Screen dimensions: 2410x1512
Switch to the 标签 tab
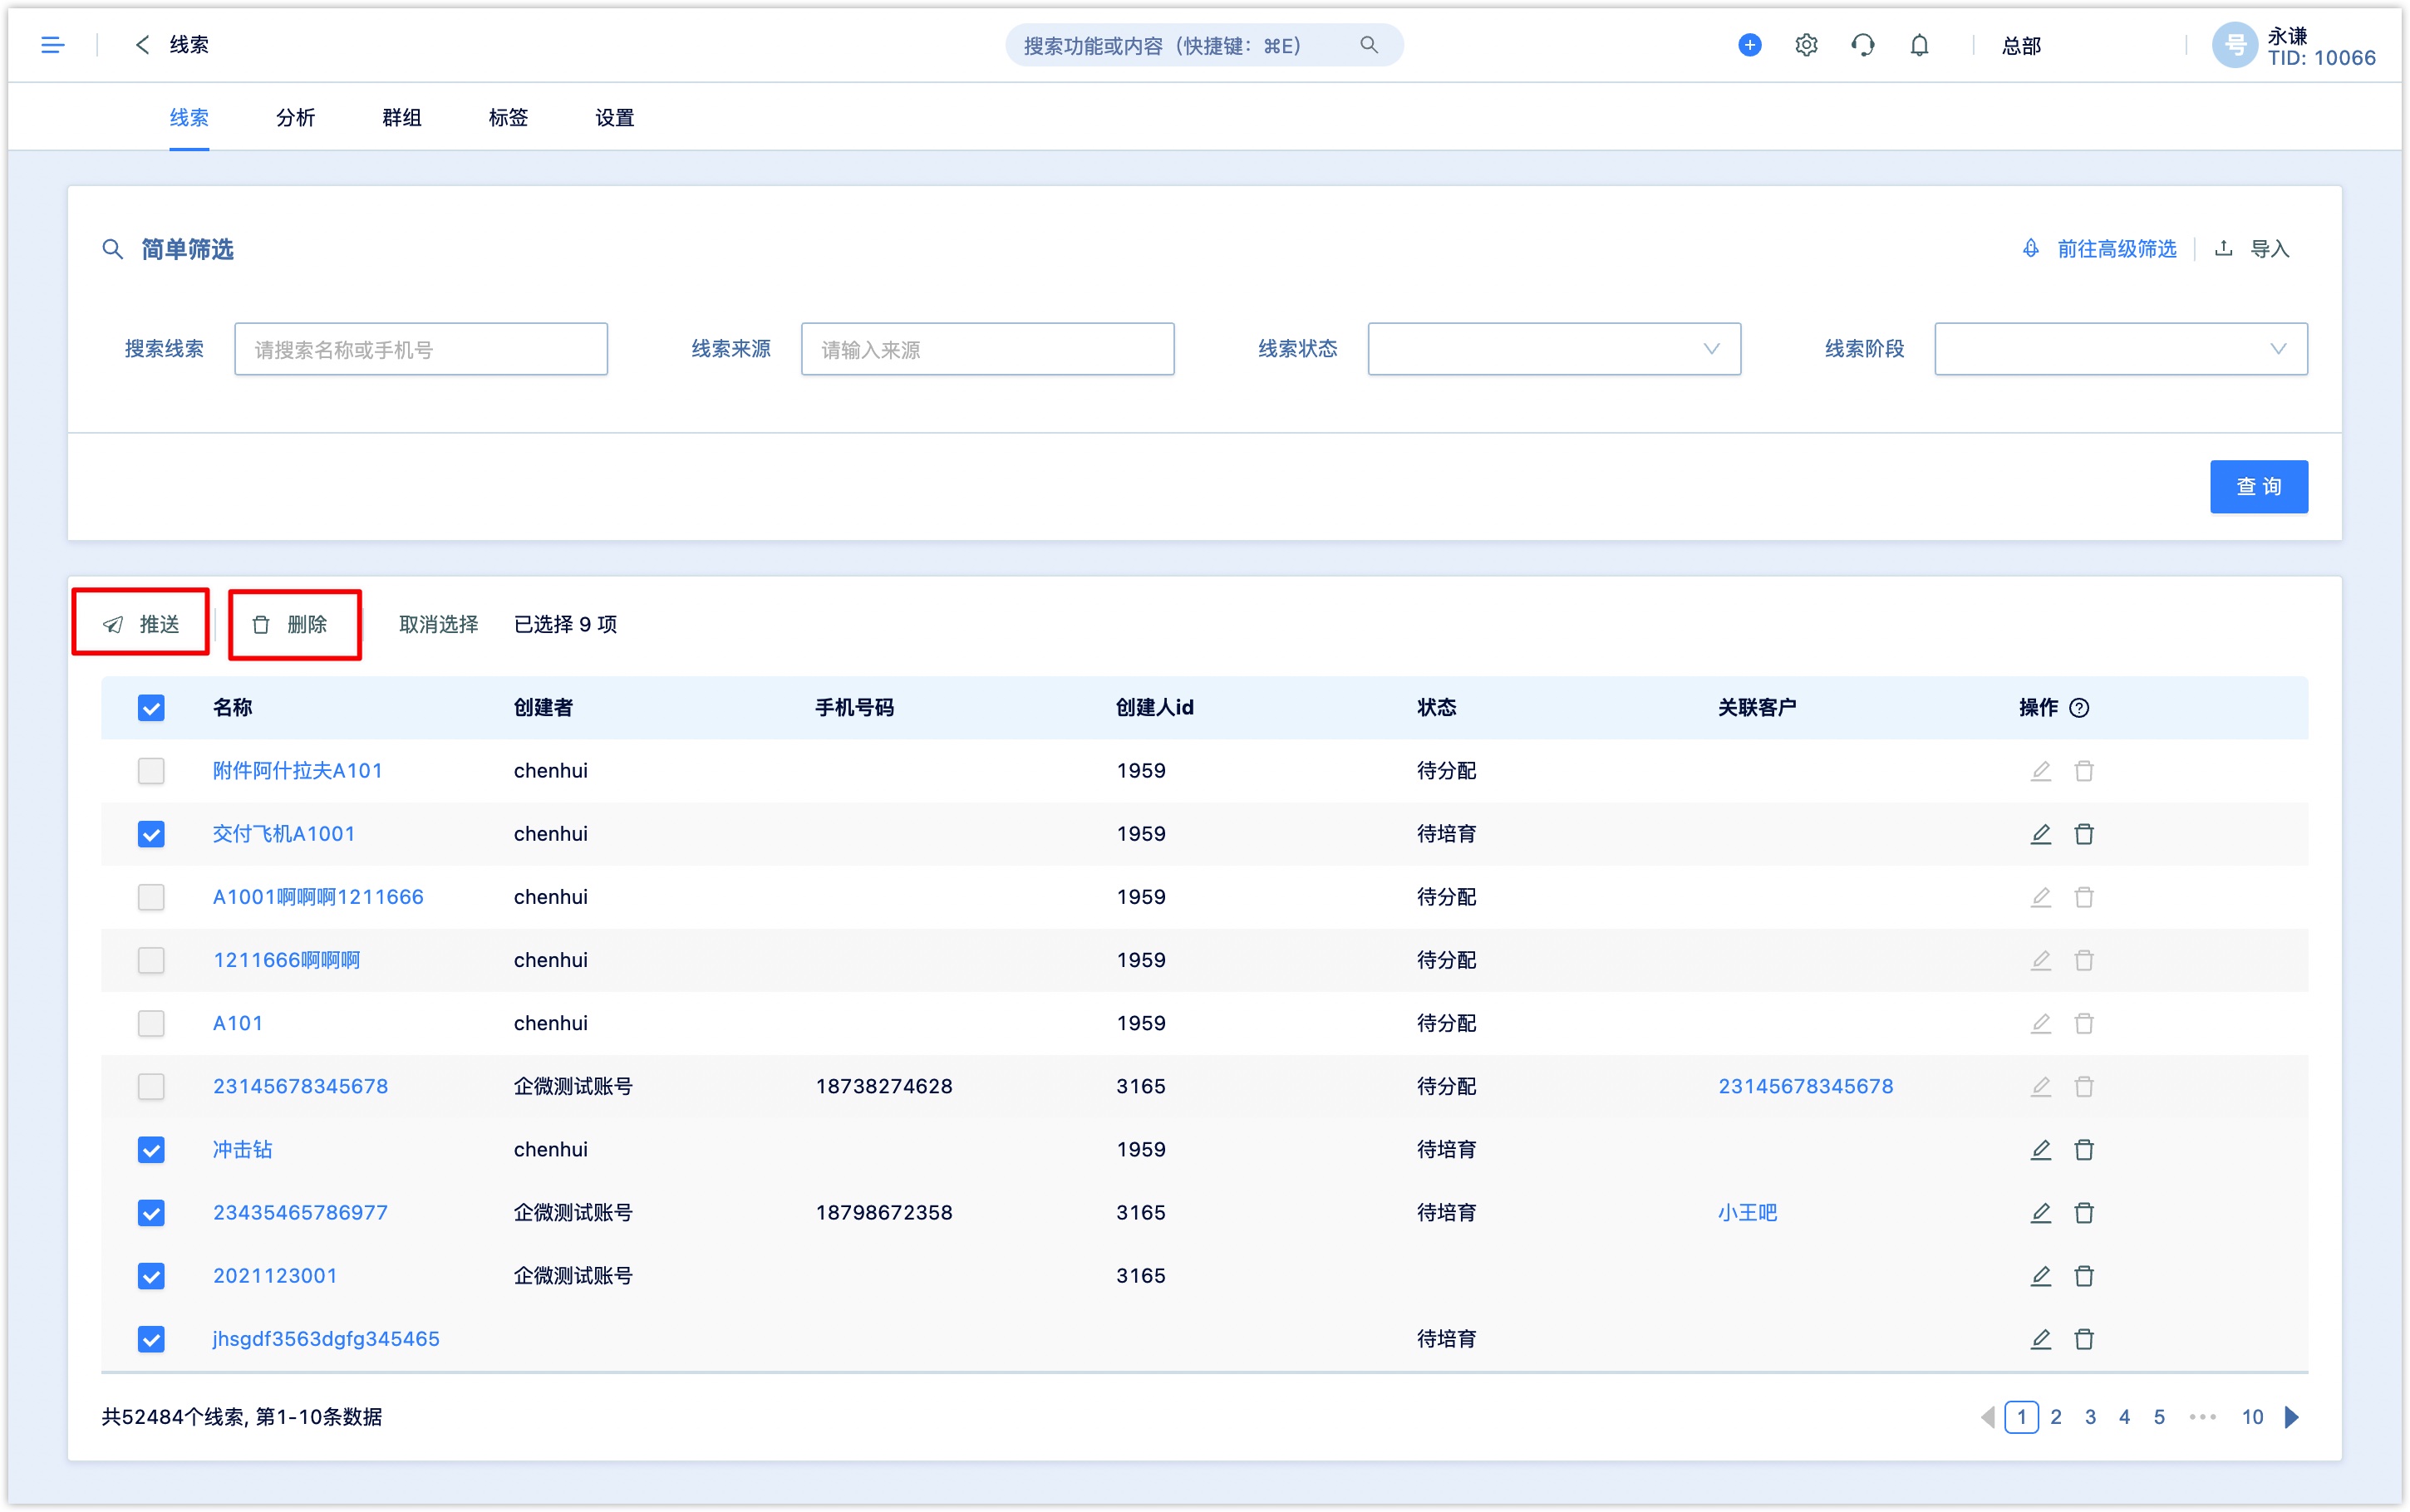[x=508, y=118]
